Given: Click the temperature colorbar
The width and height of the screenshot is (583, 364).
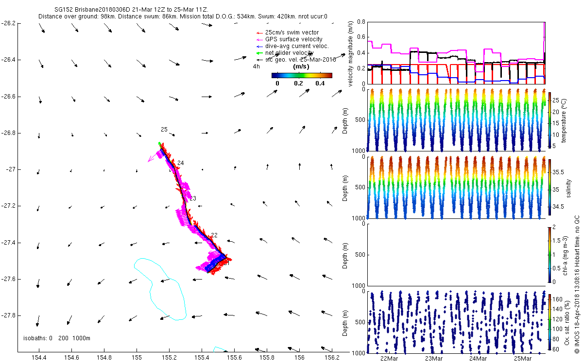Looking at the screenshot, I should coord(550,120).
